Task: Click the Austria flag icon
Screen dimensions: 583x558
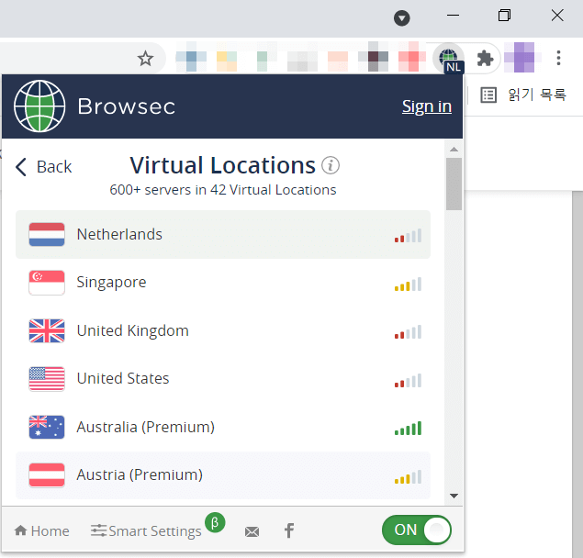Action: [47, 475]
